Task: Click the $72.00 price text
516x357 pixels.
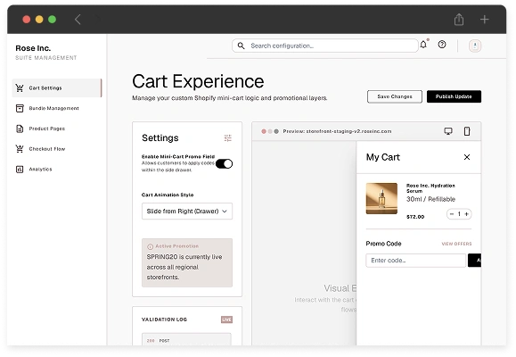Action: point(415,217)
